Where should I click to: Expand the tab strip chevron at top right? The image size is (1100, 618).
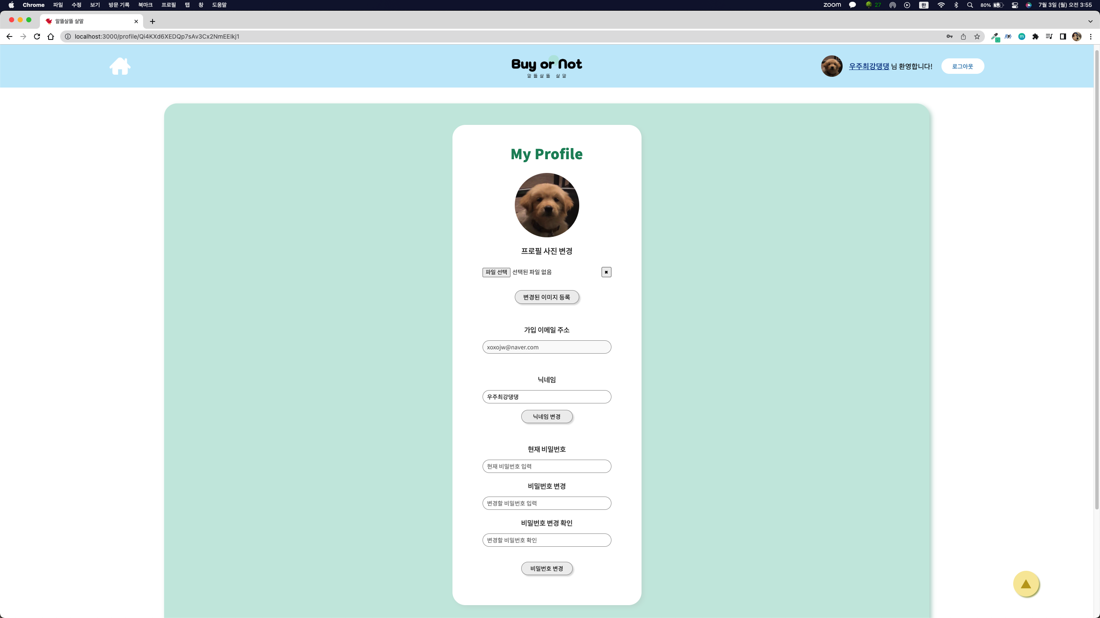pyautogui.click(x=1090, y=21)
